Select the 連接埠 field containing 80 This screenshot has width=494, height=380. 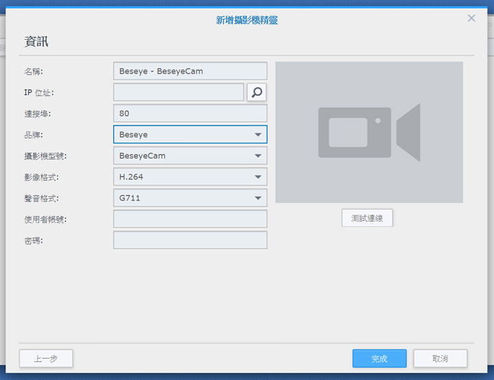coord(190,113)
